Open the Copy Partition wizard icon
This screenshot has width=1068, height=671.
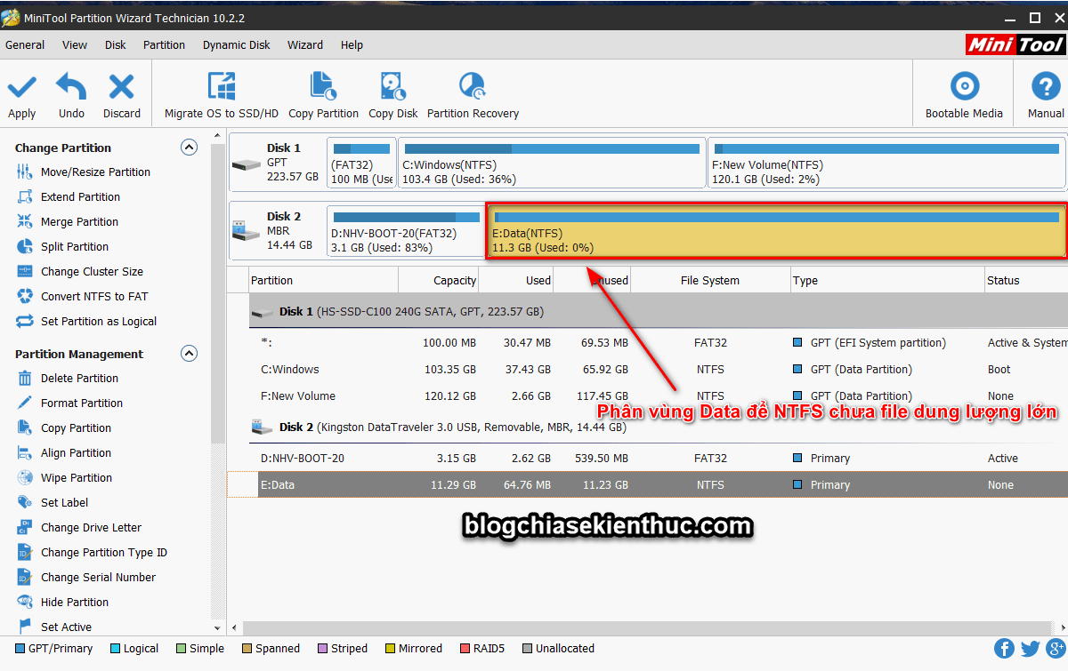point(323,86)
